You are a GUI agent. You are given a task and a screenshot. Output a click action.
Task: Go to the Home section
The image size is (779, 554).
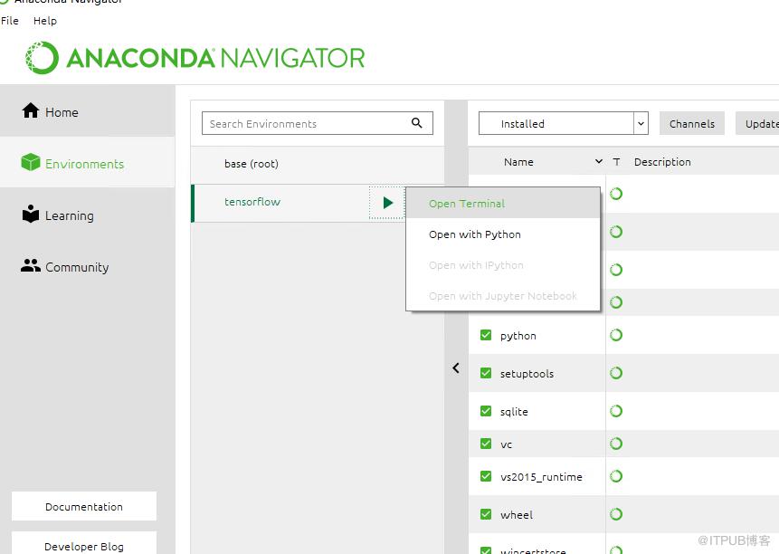click(88, 111)
